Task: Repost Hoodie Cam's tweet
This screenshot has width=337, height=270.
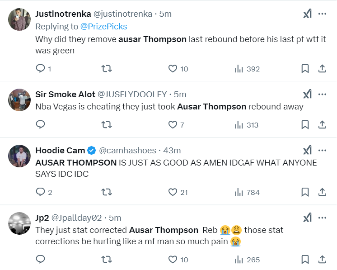Action: (107, 192)
